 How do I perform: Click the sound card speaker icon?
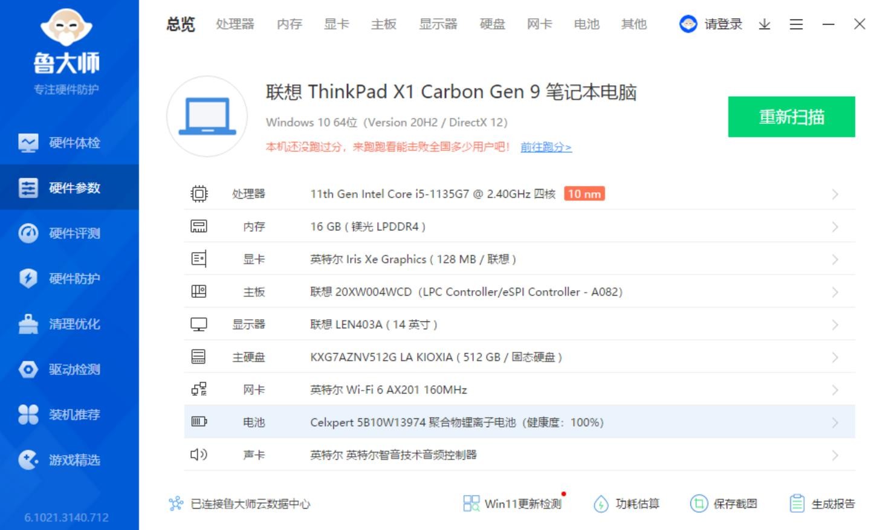pos(199,454)
